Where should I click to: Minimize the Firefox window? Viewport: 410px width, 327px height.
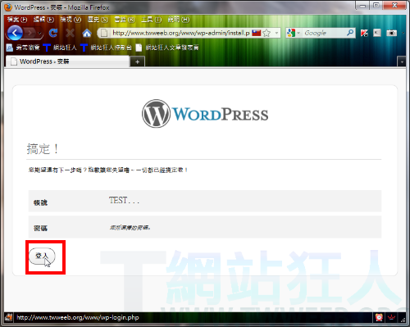tap(362, 6)
